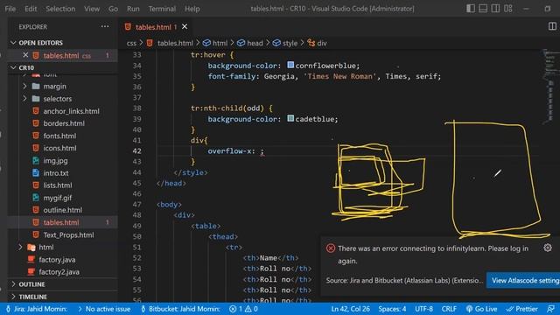Screen dimensions: 560x315
Task: Open the Run menu
Action: pyautogui.click(x=133, y=9)
